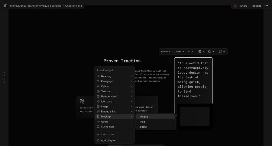This screenshot has height=146, width=272.
Task: Open the magic edit pen dropdown
Action: coord(222,52)
